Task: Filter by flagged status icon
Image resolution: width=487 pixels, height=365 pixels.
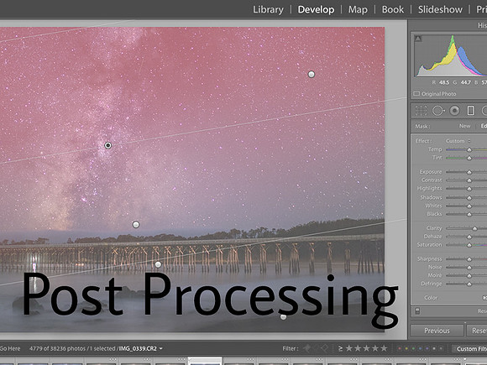Action: click(306, 348)
